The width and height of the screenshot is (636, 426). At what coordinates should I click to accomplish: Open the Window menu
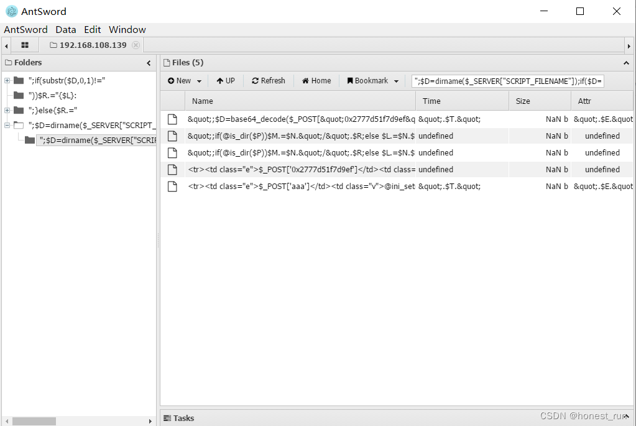(x=127, y=30)
